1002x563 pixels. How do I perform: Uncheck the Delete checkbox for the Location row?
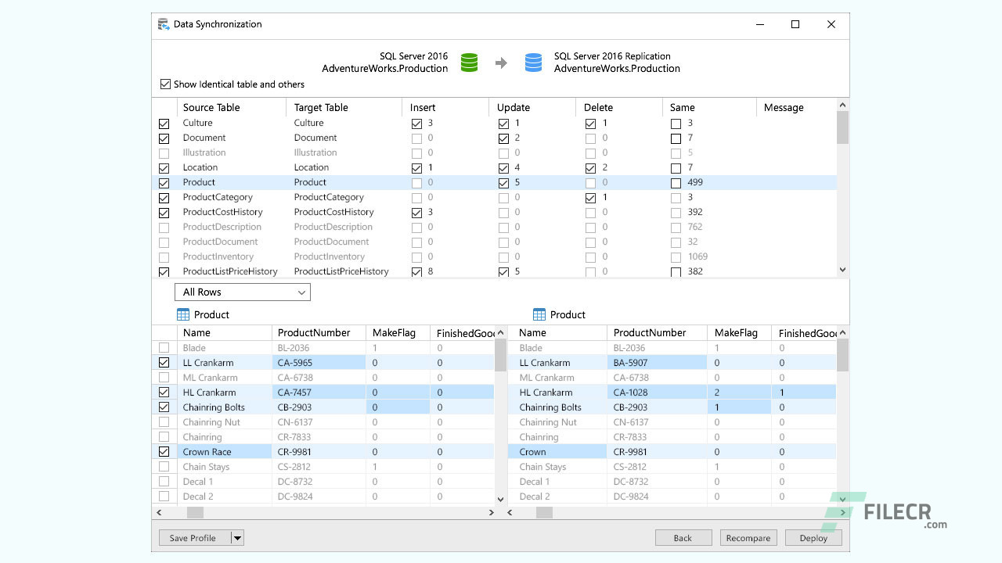(590, 168)
